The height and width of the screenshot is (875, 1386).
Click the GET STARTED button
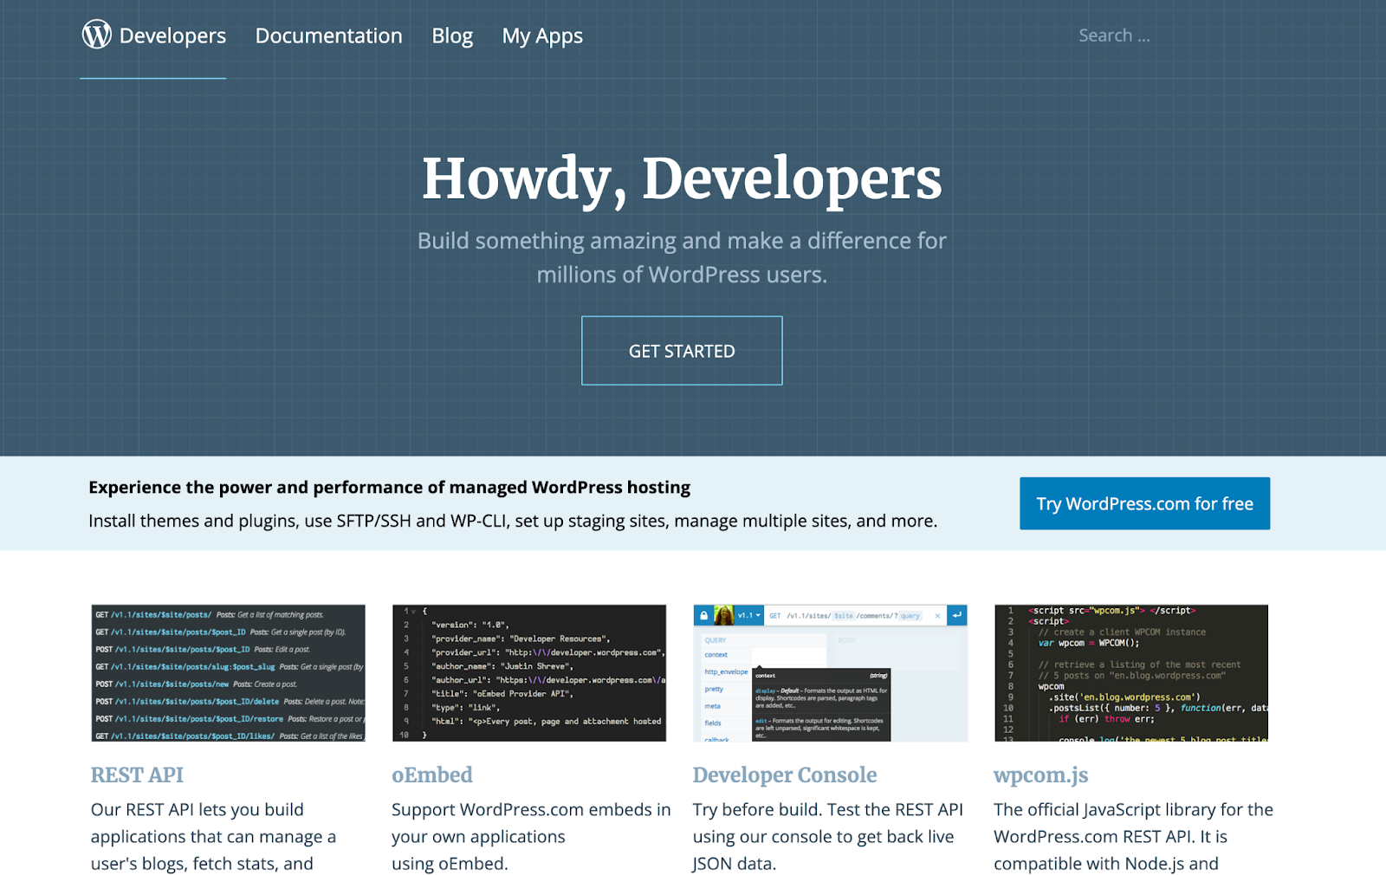(681, 350)
